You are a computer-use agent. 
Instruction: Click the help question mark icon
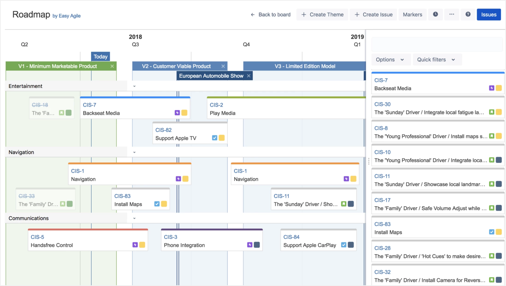coord(468,14)
